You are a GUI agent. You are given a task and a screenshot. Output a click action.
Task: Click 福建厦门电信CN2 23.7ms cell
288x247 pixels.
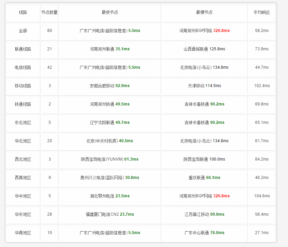(110, 214)
